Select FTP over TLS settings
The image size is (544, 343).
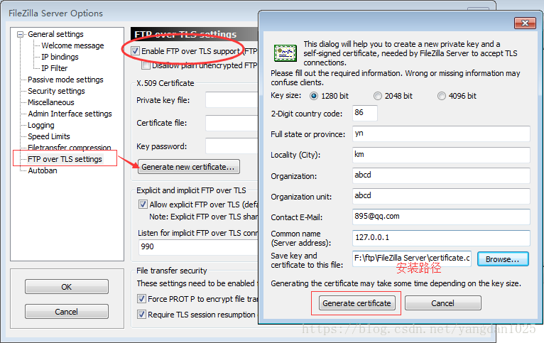65,159
